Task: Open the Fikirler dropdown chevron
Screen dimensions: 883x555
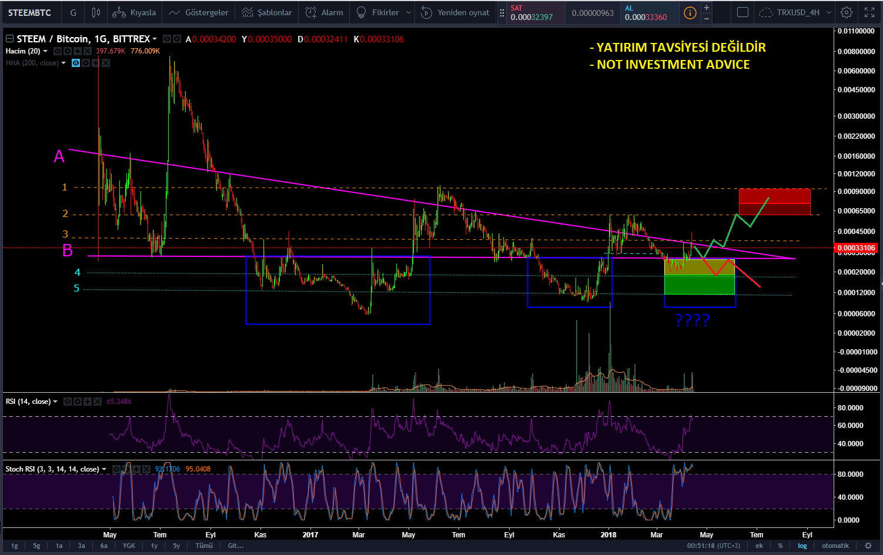Action: 409,12
